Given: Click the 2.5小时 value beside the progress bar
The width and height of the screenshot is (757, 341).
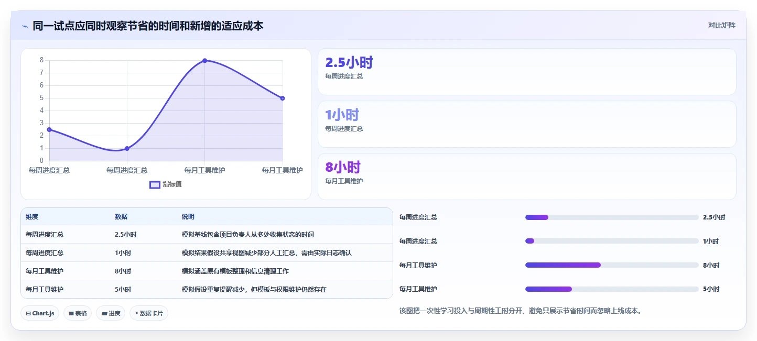Looking at the screenshot, I should 714,217.
